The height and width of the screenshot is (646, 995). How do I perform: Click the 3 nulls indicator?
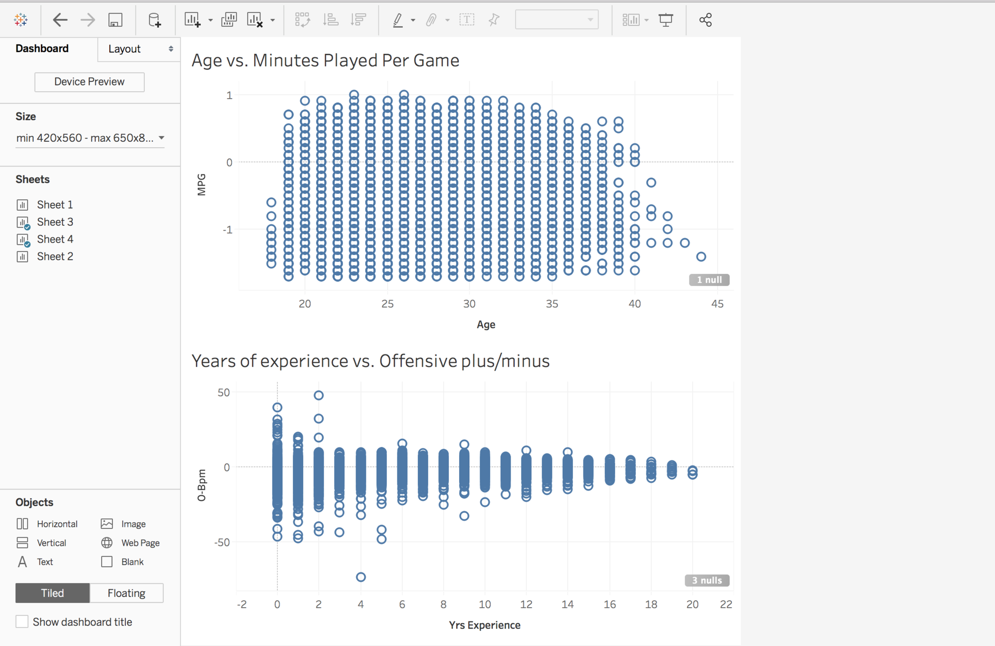(707, 580)
